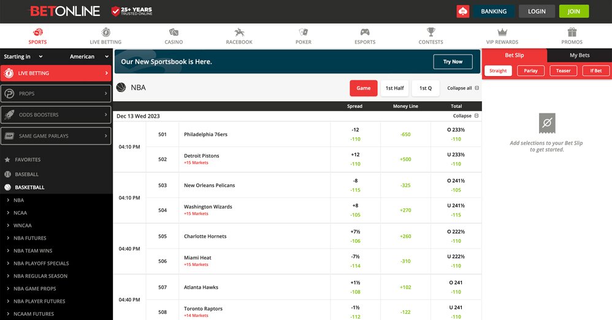
Task: Click the Odds Boosters rocket icon
Action: pyautogui.click(x=9, y=115)
